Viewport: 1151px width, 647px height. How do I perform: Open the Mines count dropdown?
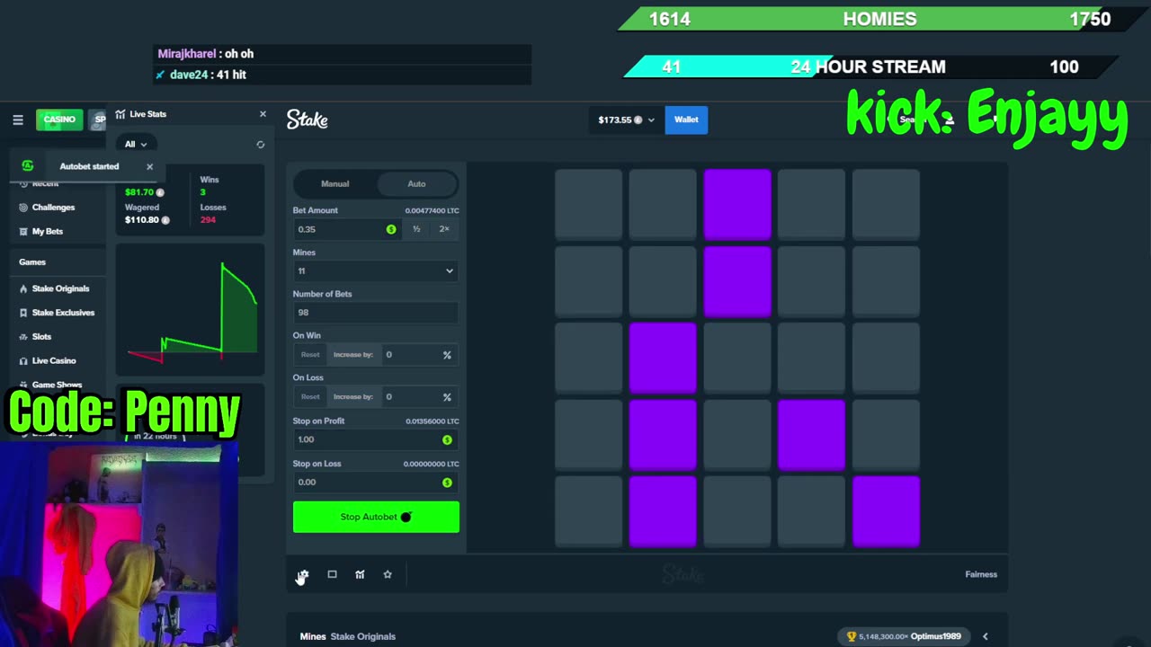376,270
